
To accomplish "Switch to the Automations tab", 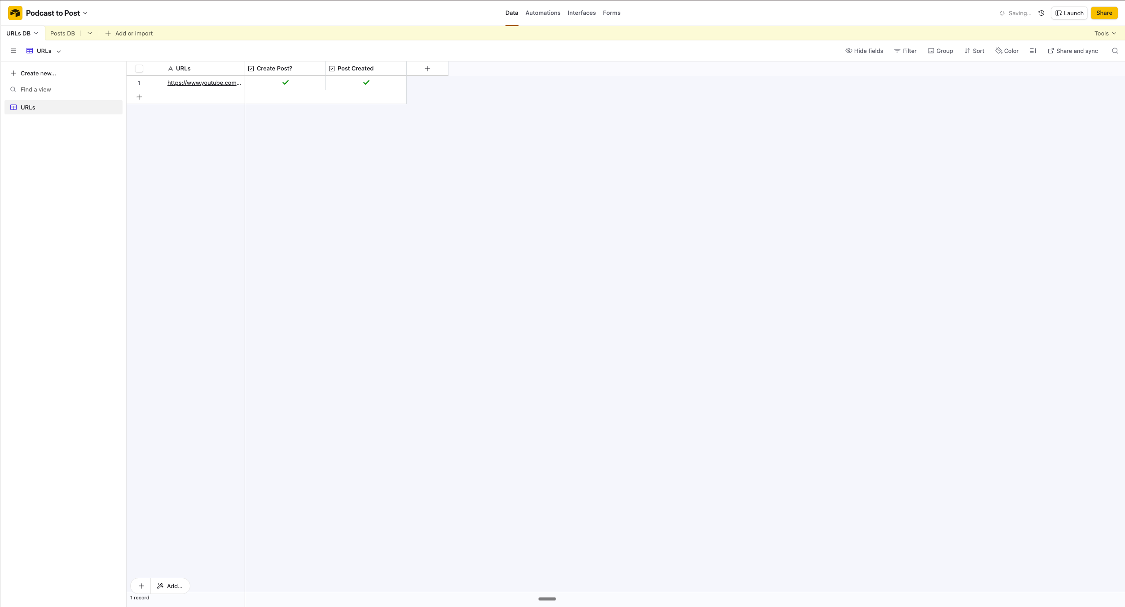I will point(542,13).
